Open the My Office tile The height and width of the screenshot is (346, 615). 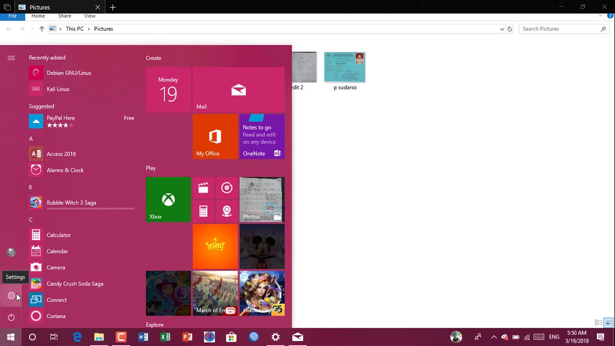coord(215,136)
